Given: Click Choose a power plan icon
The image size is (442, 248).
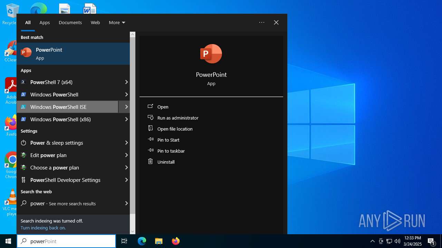Looking at the screenshot, I should pyautogui.click(x=23, y=167).
